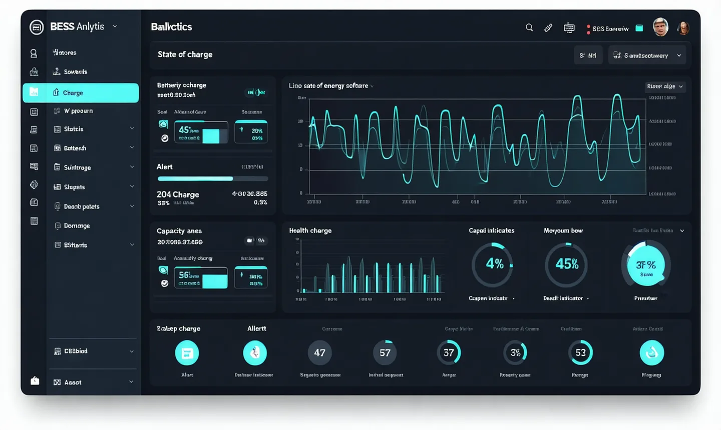Click the link icon in the header
The width and height of the screenshot is (721, 430).
[548, 28]
